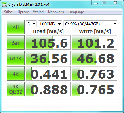Open the drive selector C: 9% (38/443GB)

coord(90,24)
